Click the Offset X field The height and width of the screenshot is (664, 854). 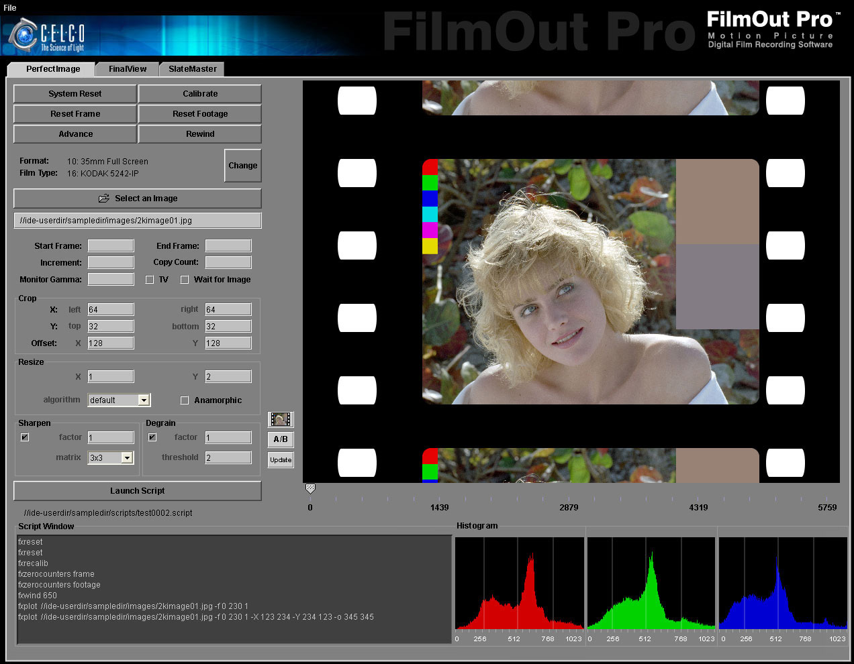(111, 343)
